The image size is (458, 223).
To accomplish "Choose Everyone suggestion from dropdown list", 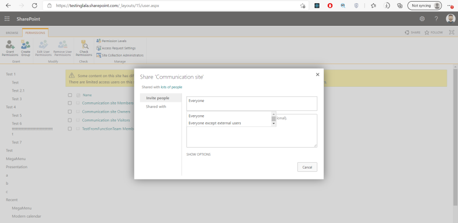I will pyautogui.click(x=230, y=116).
